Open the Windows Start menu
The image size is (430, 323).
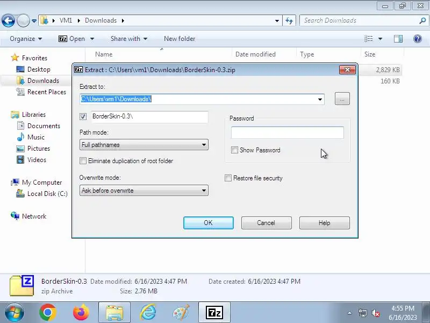click(15, 313)
